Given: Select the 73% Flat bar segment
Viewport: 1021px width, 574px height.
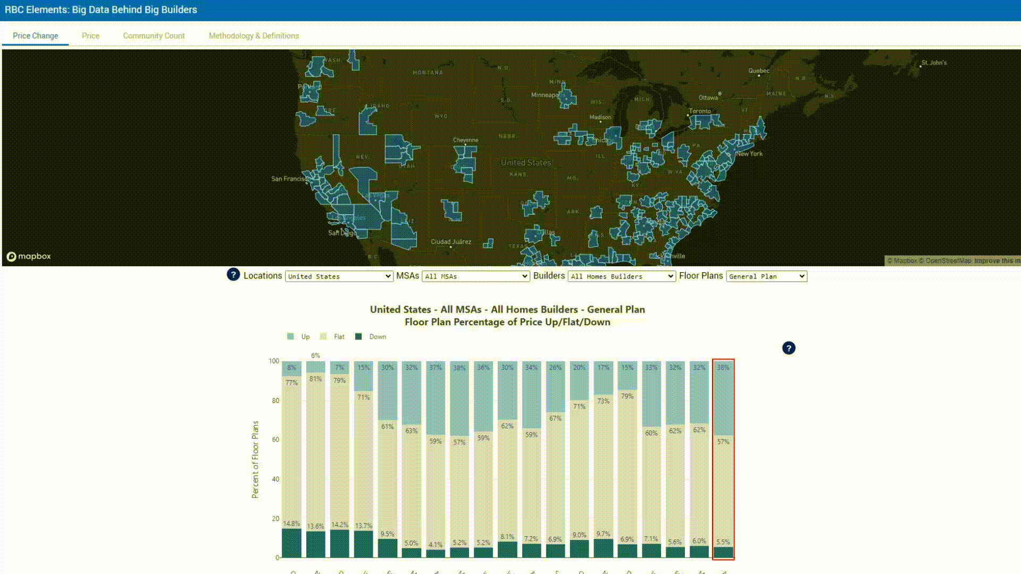Looking at the screenshot, I should tap(603, 467).
